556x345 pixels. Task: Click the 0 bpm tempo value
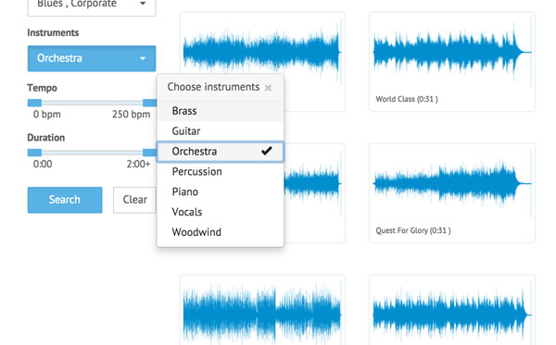(x=47, y=115)
